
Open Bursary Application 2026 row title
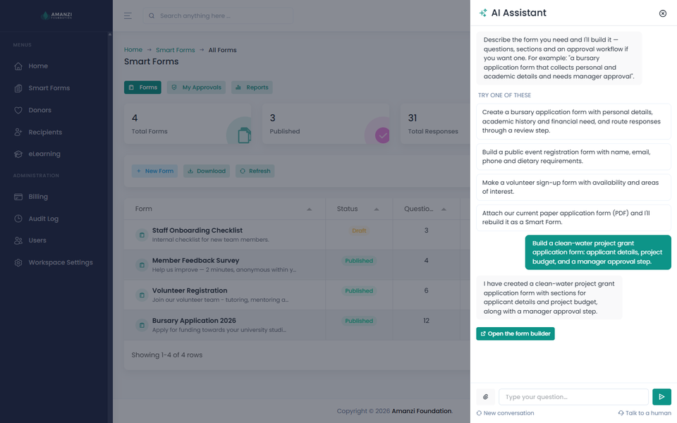coord(194,321)
